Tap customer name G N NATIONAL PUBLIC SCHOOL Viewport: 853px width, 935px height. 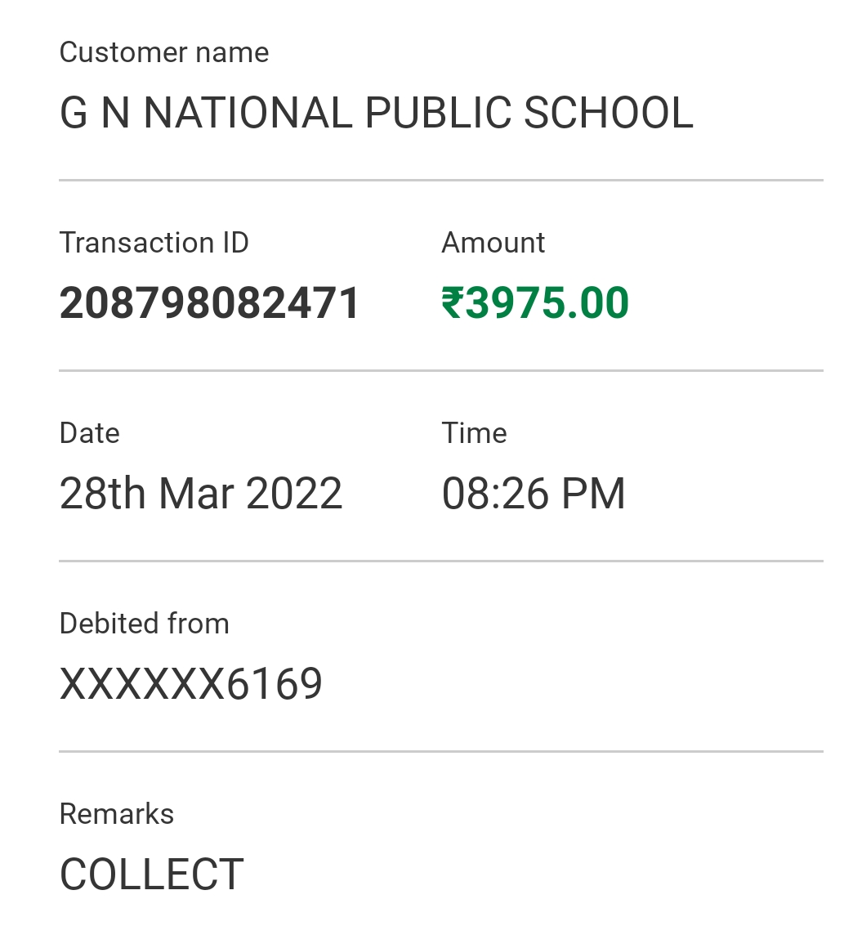click(377, 113)
